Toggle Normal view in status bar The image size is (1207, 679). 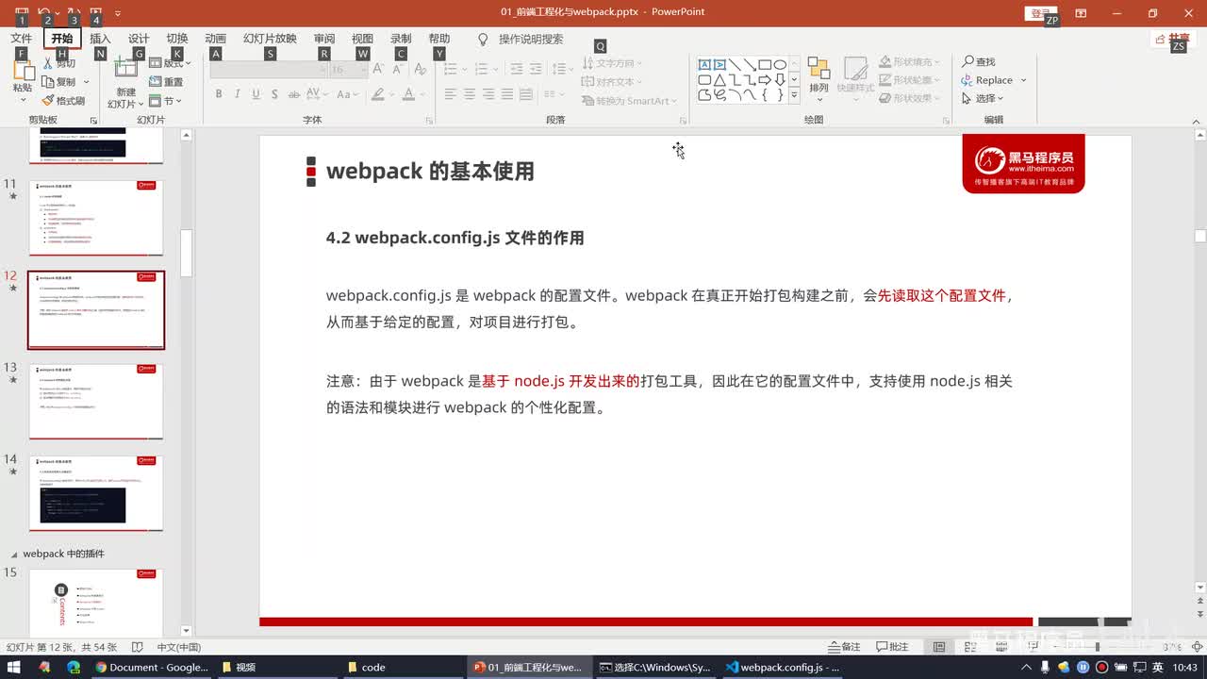tap(939, 647)
